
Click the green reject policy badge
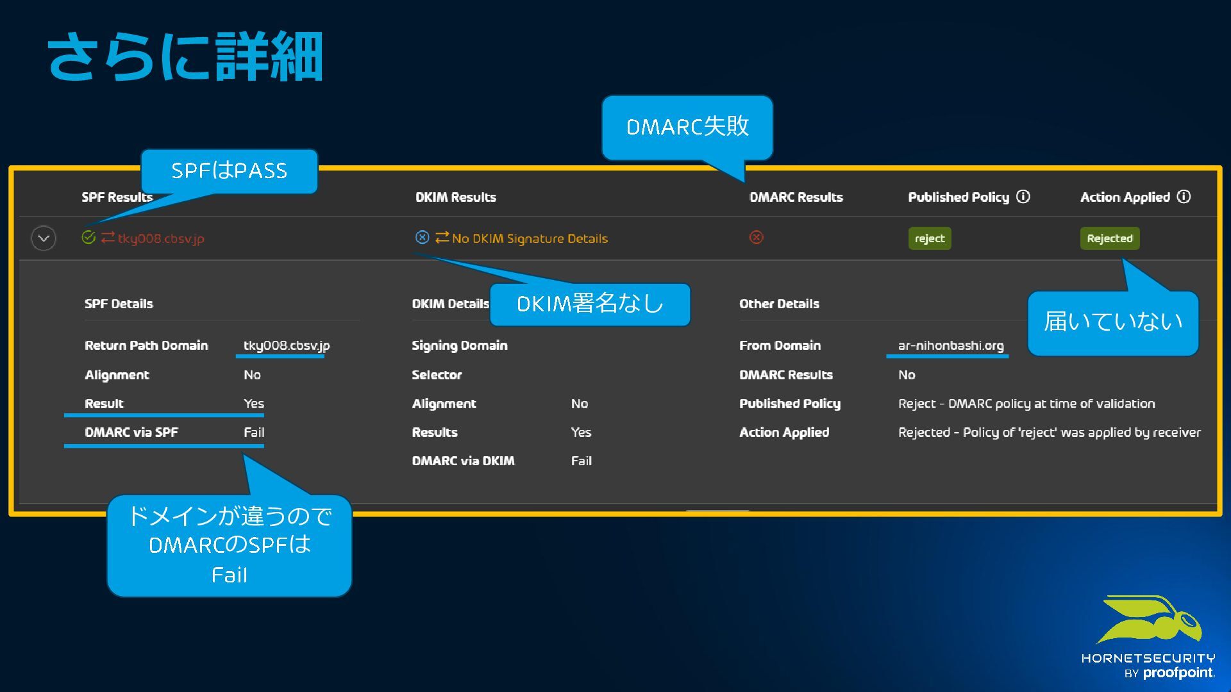tap(930, 238)
